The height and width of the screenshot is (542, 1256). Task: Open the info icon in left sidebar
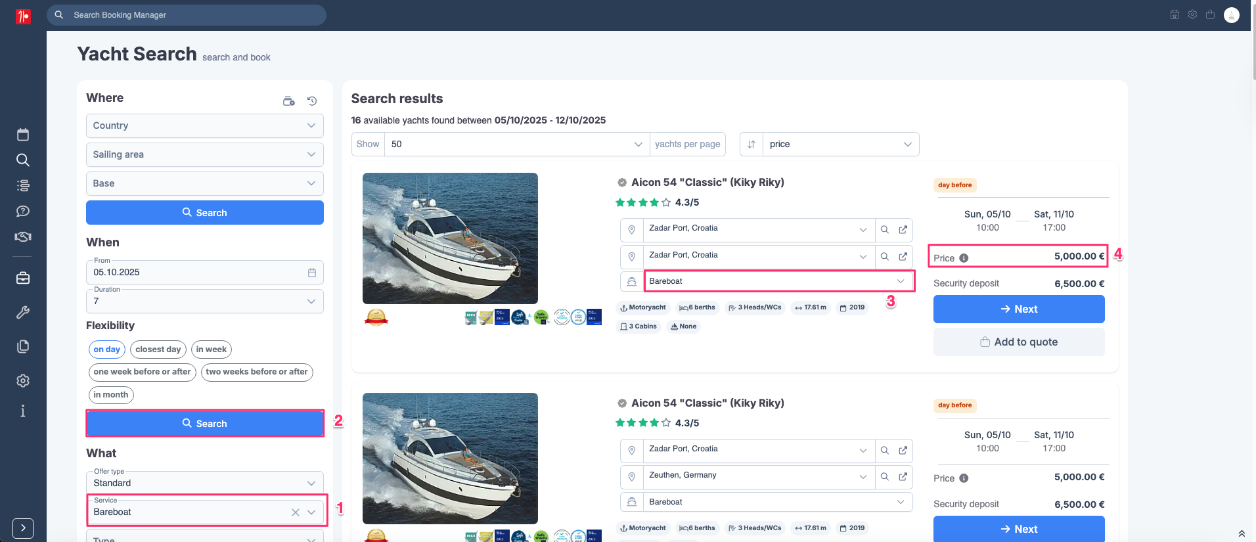(x=23, y=411)
